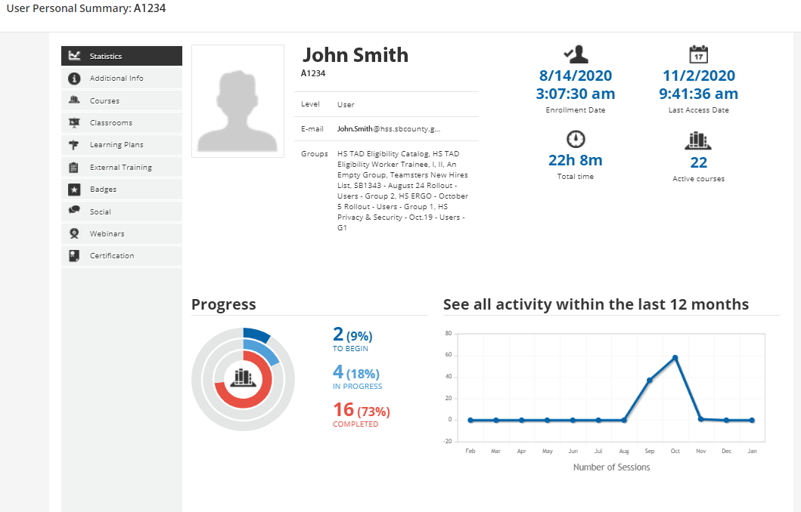Click the Social chat bubble icon
Screen dimensions: 801x512
74,211
